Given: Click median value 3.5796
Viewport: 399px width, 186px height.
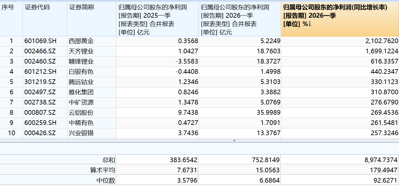Looking at the screenshot, I should click(x=188, y=180).
